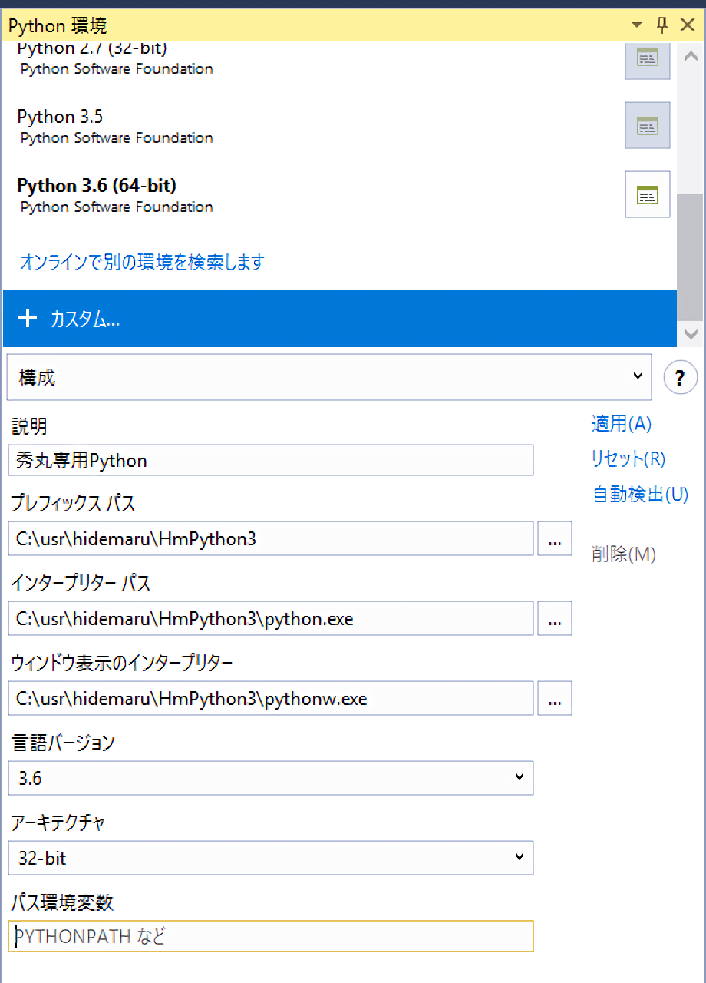Select Python 3.5 environment entry
This screenshot has height=983, width=706.
pos(60,117)
